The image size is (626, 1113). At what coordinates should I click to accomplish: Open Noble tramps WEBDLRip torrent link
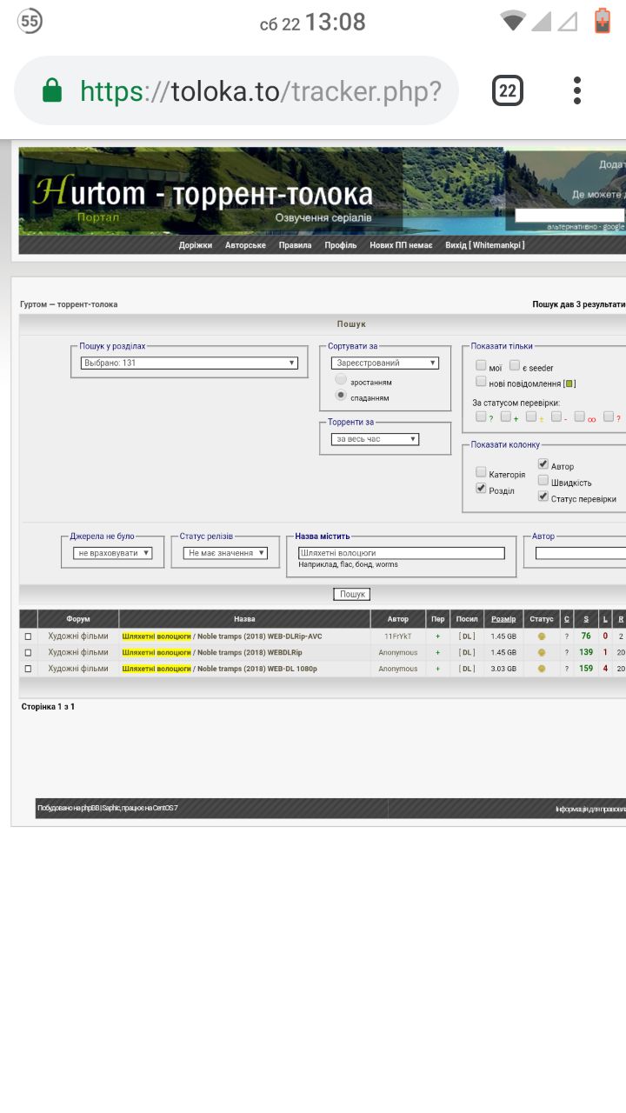(212, 652)
